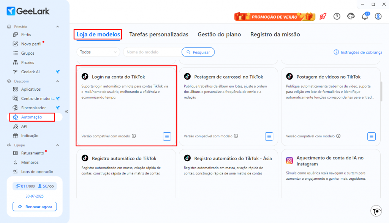The width and height of the screenshot is (389, 223).
Task: Click info icon beside Versão compatível on Postagem de vídeos card
Action: coord(338,136)
